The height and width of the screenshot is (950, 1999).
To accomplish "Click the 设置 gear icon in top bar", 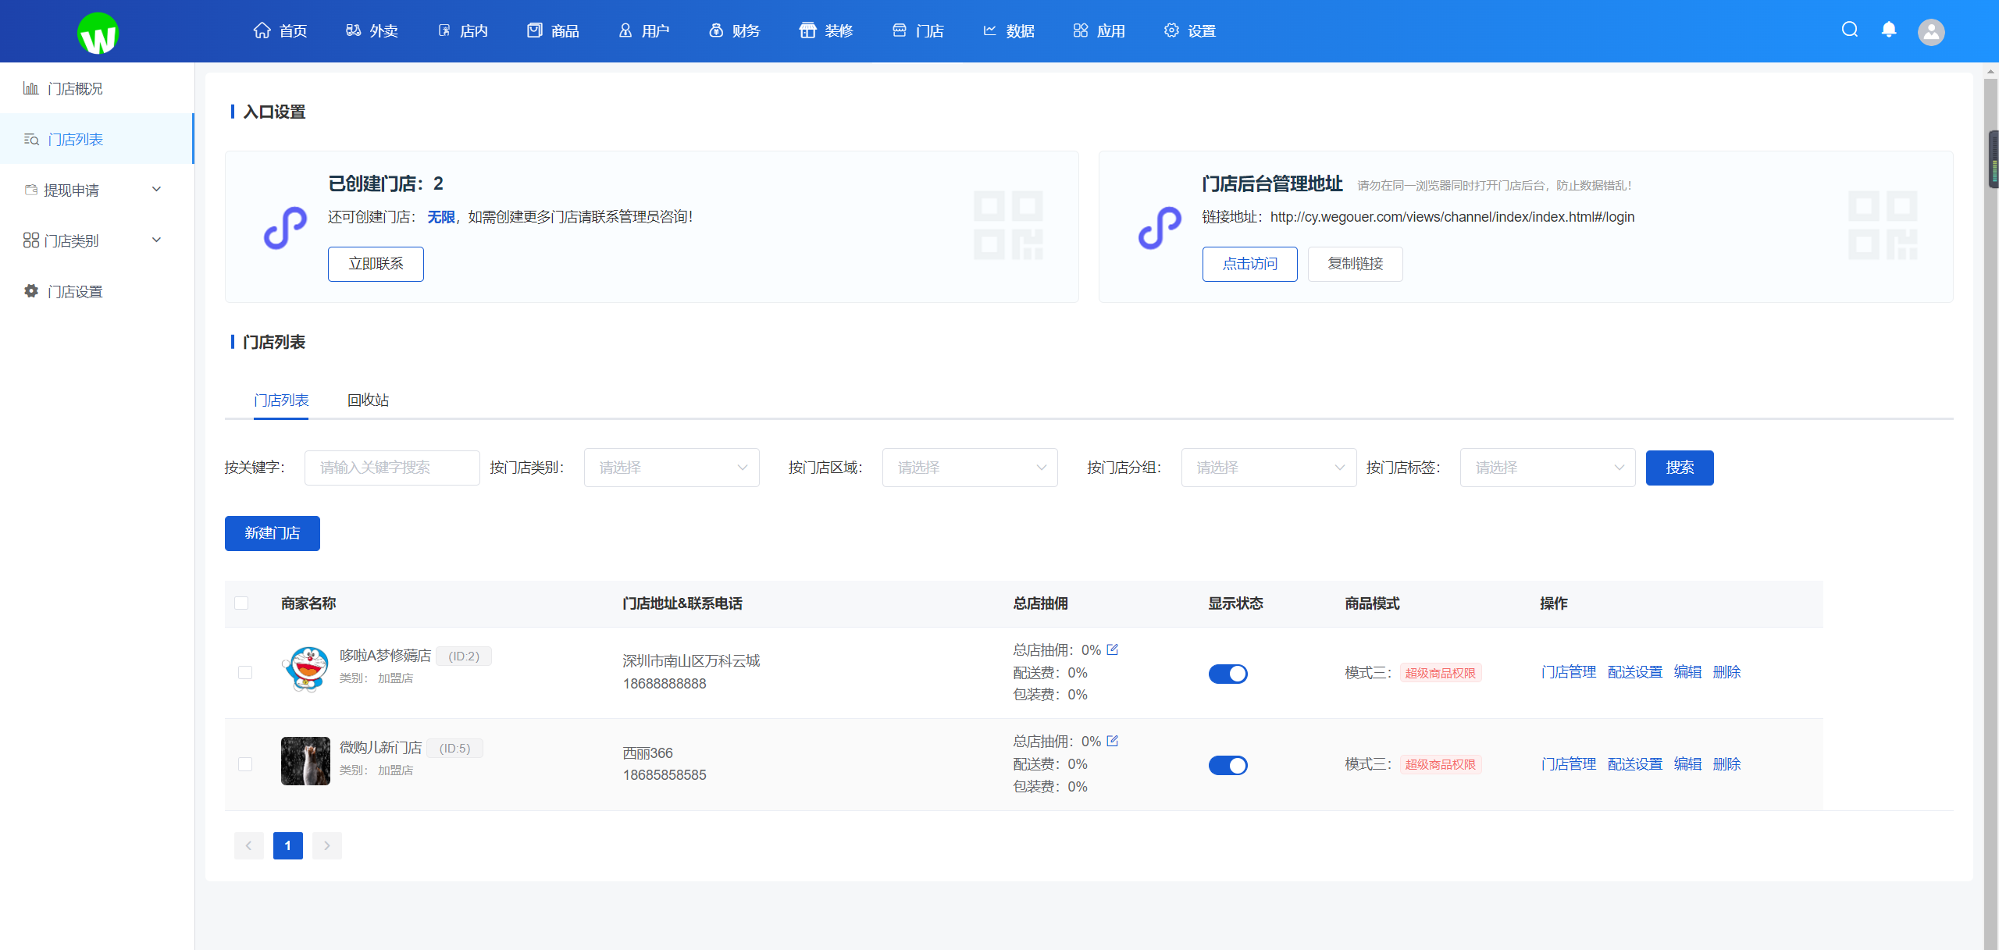I will pyautogui.click(x=1171, y=30).
